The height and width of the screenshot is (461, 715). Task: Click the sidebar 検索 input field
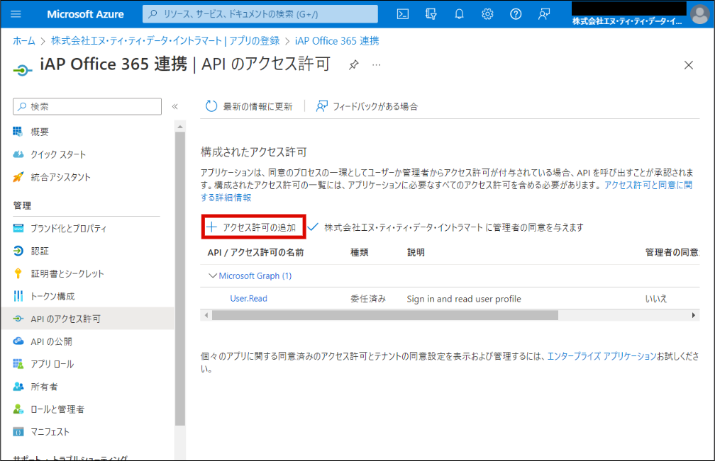point(92,106)
